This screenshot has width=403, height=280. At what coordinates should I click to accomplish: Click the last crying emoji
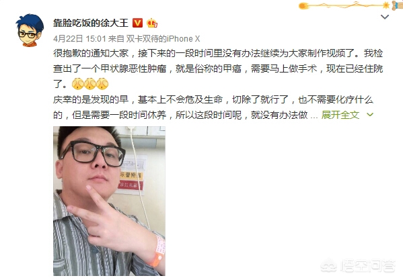(x=102, y=83)
